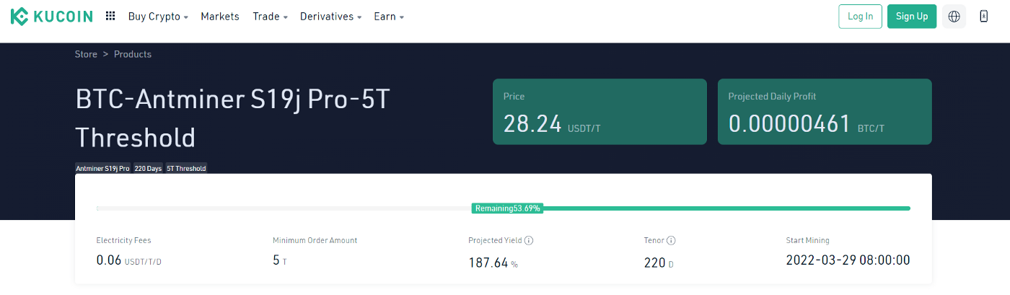Viewport: 1010px width, 295px height.
Task: Click the Remaining53.69% progress marker
Action: coord(507,208)
